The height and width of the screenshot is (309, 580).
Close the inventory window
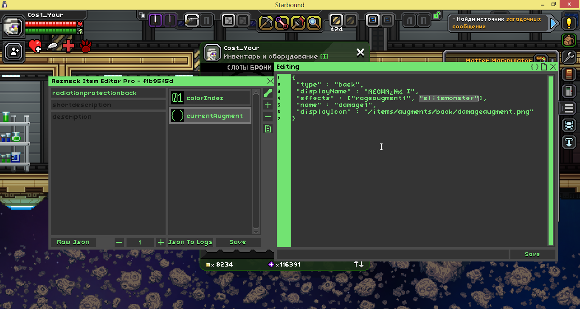360,52
